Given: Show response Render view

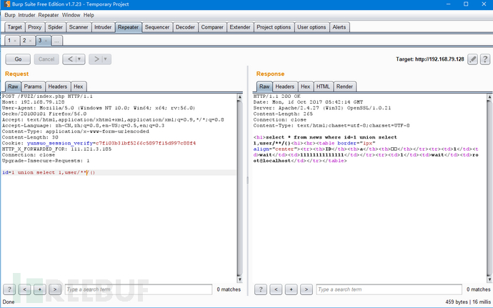Looking at the screenshot, I should (x=344, y=86).
